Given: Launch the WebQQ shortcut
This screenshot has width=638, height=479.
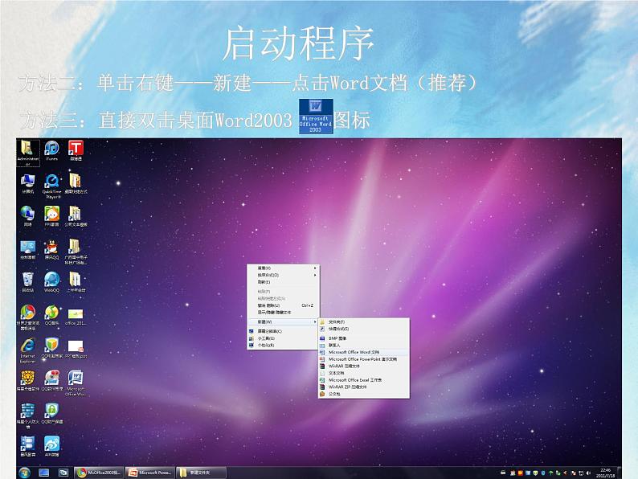Looking at the screenshot, I should pos(51,282).
